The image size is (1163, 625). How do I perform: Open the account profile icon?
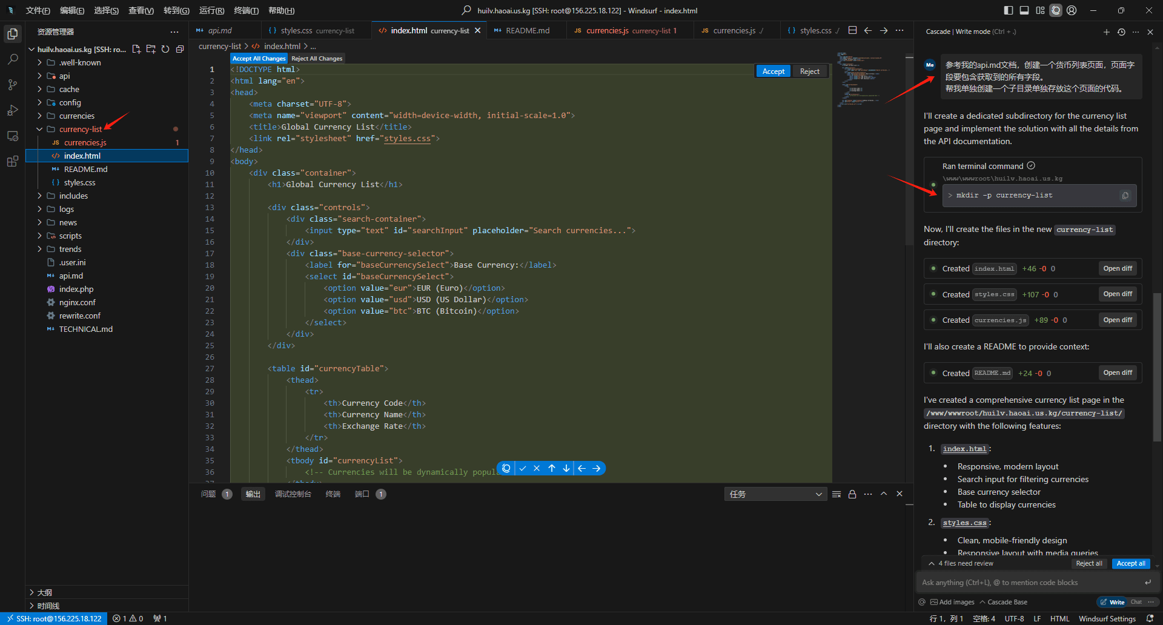tap(1072, 10)
